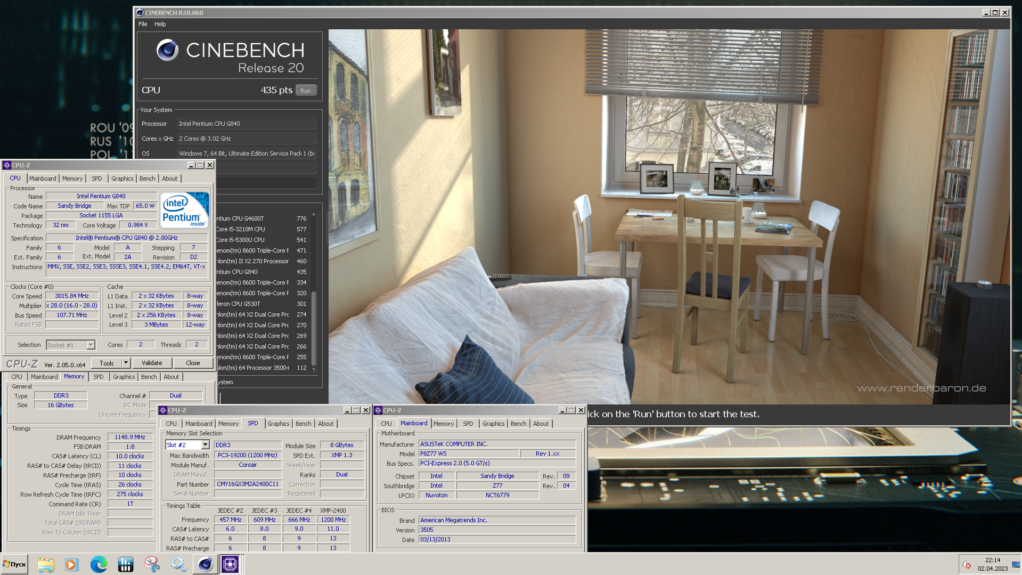Click the Run button for the CPU test
The image size is (1022, 575).
306,91
